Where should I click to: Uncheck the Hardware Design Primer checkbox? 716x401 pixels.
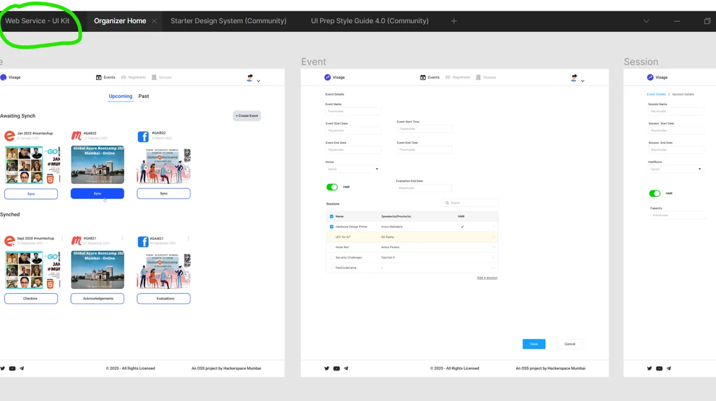point(332,227)
